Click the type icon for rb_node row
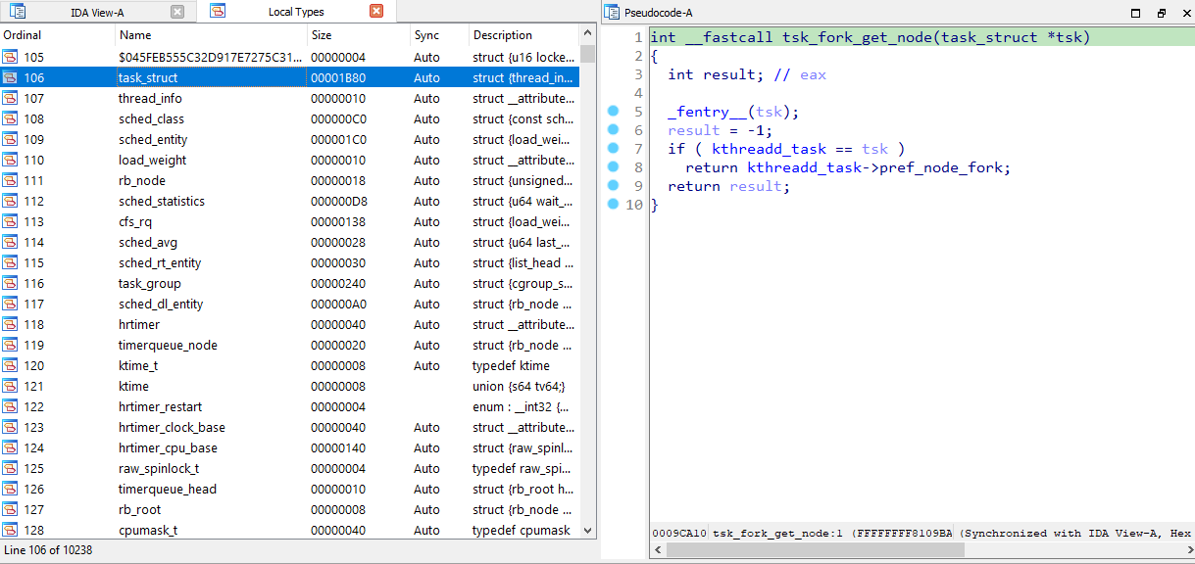 (10, 180)
